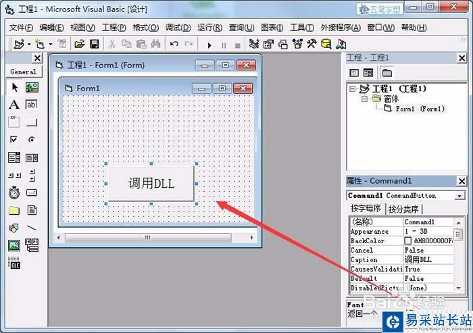Viewport: 473px width, 333px height.
Task: Select the Label control tool
Action: (x=14, y=105)
